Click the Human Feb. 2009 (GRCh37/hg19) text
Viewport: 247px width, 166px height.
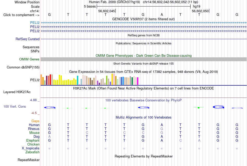point(114,2)
